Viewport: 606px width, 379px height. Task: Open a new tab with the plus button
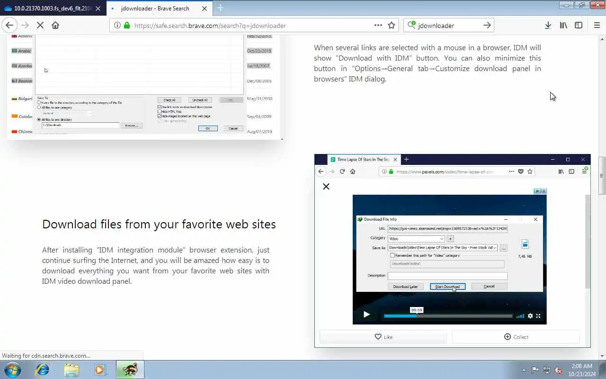tap(220, 8)
